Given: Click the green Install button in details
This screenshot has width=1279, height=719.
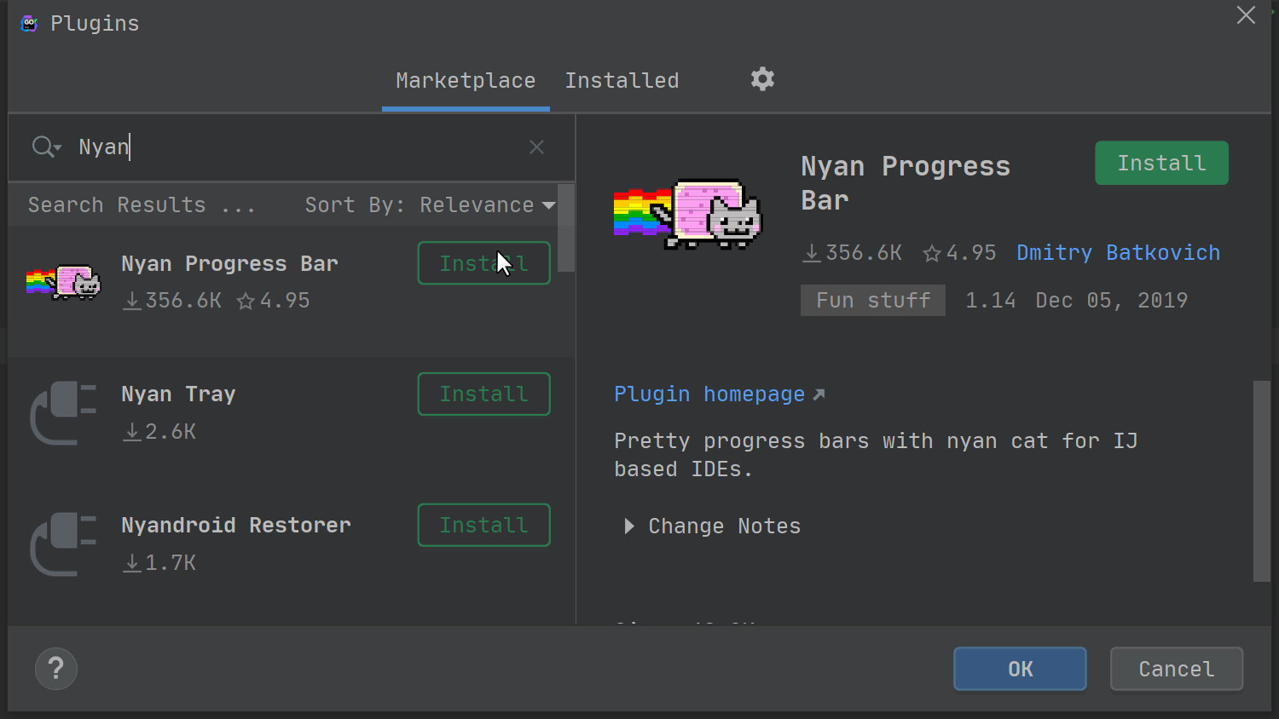Looking at the screenshot, I should tap(1161, 163).
